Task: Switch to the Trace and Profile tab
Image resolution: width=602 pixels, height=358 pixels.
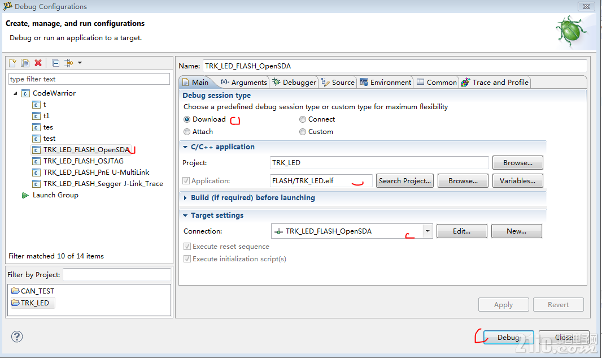Action: 495,83
